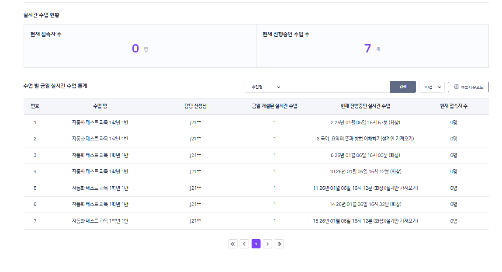Expand the 10건 rows-per-page dropdown

(x=432, y=87)
